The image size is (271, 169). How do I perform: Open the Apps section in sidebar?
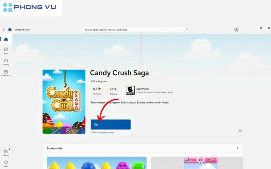point(6,51)
